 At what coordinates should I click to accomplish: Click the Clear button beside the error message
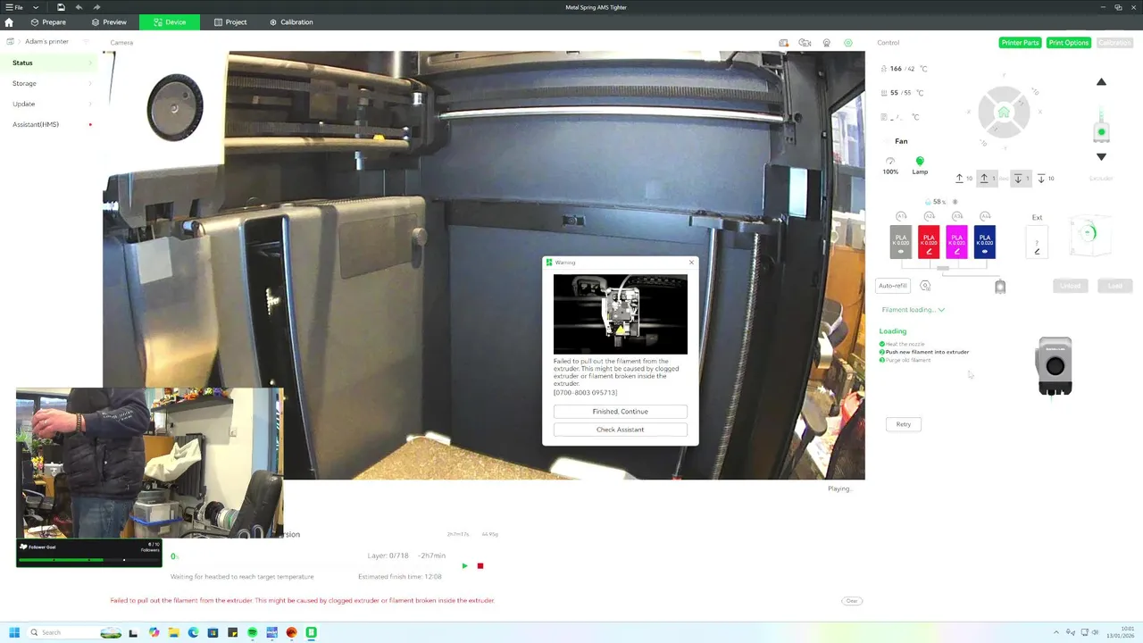pyautogui.click(x=852, y=601)
